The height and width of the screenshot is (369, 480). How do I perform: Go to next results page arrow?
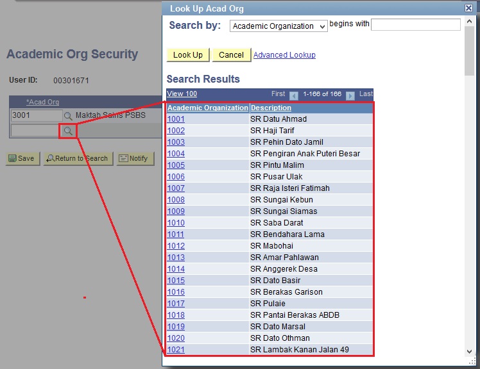click(350, 95)
